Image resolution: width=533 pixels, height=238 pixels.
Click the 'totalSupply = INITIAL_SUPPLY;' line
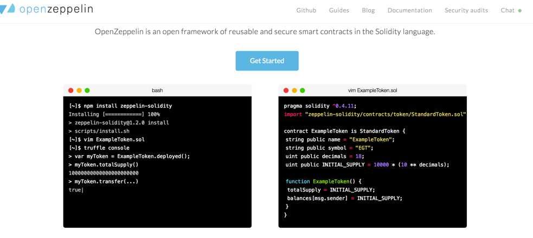(x=331, y=190)
